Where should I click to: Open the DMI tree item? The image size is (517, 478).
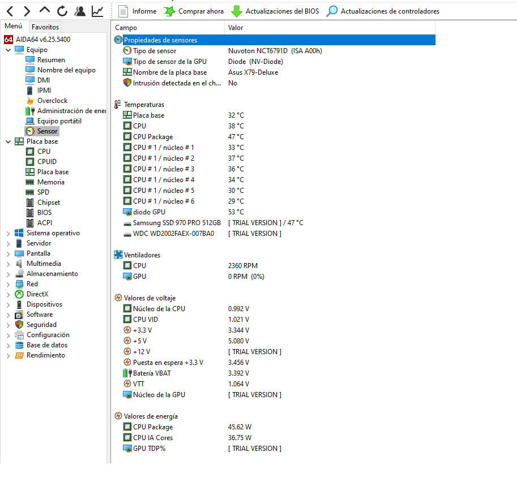tap(37, 80)
